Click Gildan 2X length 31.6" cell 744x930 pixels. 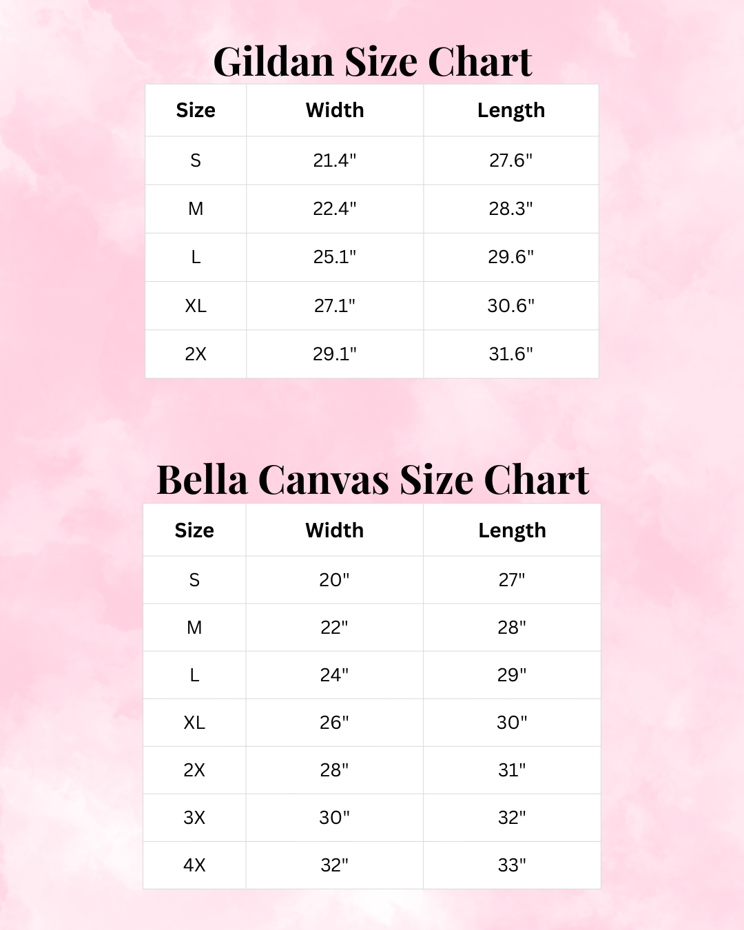coord(511,354)
